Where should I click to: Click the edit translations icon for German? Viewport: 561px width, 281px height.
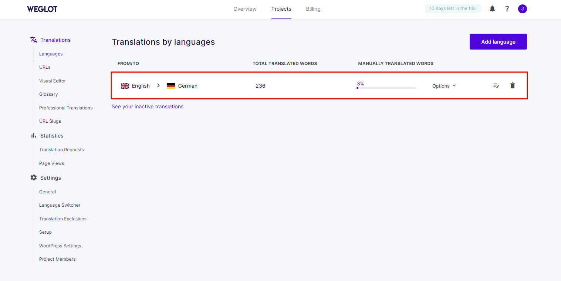[x=496, y=86]
